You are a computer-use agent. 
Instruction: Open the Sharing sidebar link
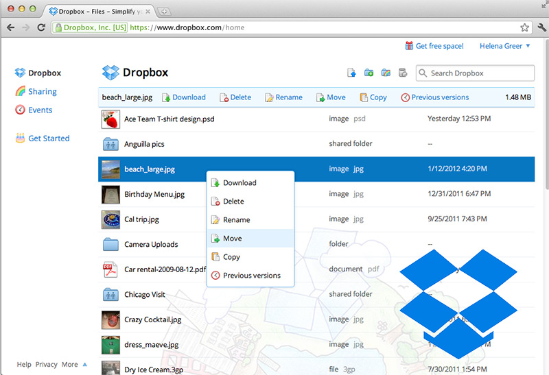pos(43,91)
